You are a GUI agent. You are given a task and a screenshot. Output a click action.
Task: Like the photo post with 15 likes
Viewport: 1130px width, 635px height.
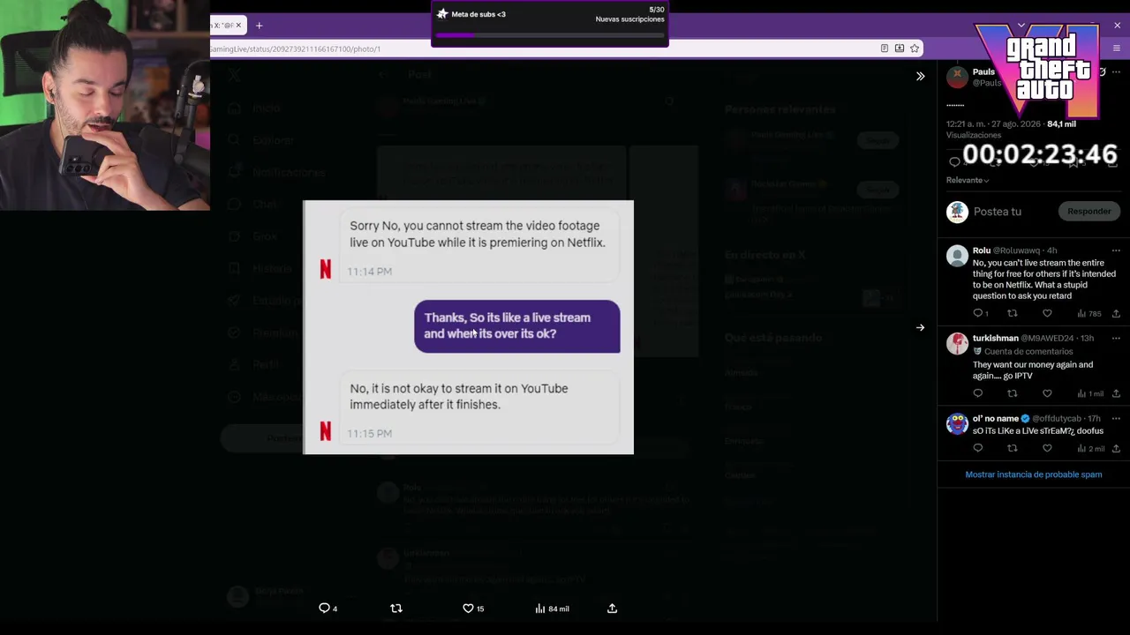coord(473,609)
